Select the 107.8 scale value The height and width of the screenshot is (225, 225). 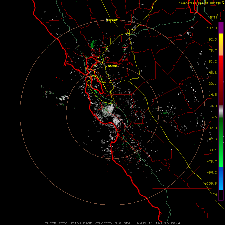(x=212, y=28)
